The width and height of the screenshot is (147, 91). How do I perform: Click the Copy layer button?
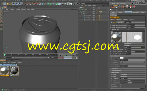click(126, 20)
